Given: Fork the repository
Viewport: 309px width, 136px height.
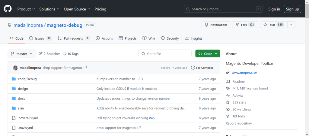Looking at the screenshot, I should click(245, 25).
